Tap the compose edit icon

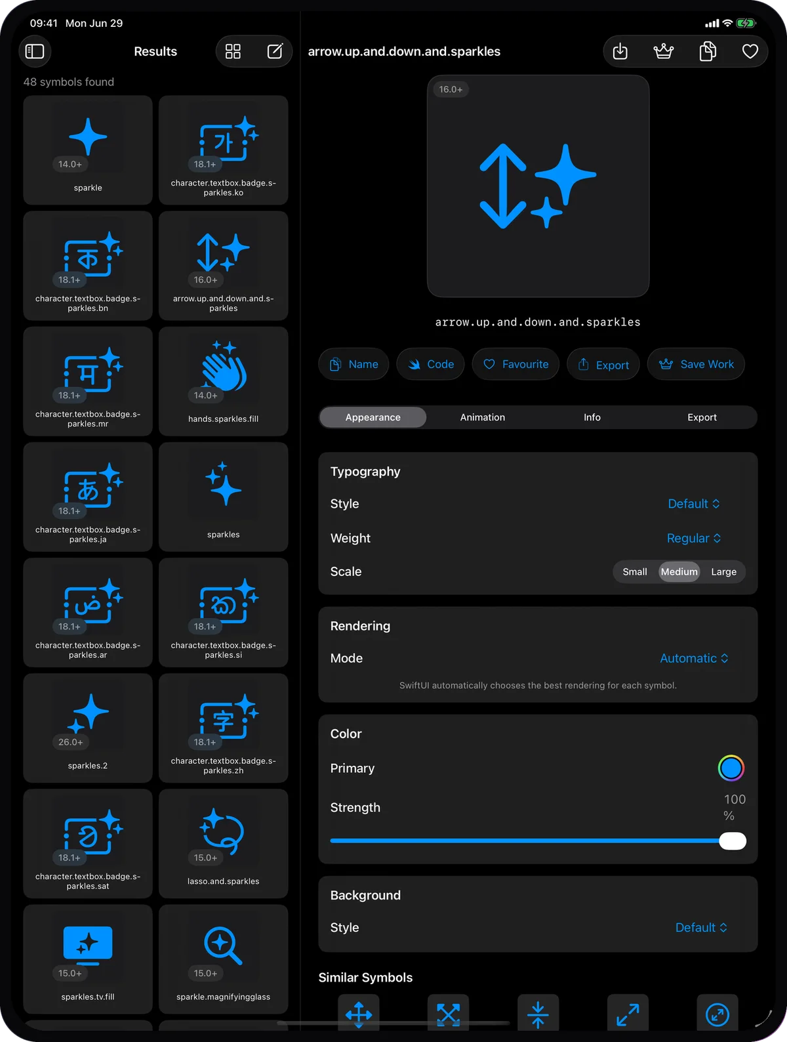point(275,51)
